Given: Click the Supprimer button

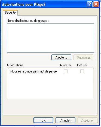Looking at the screenshot, I should [83, 58].
